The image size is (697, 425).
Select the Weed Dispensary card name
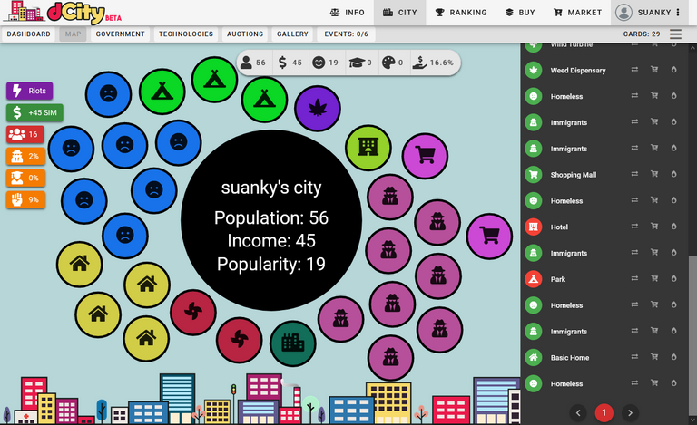click(578, 71)
